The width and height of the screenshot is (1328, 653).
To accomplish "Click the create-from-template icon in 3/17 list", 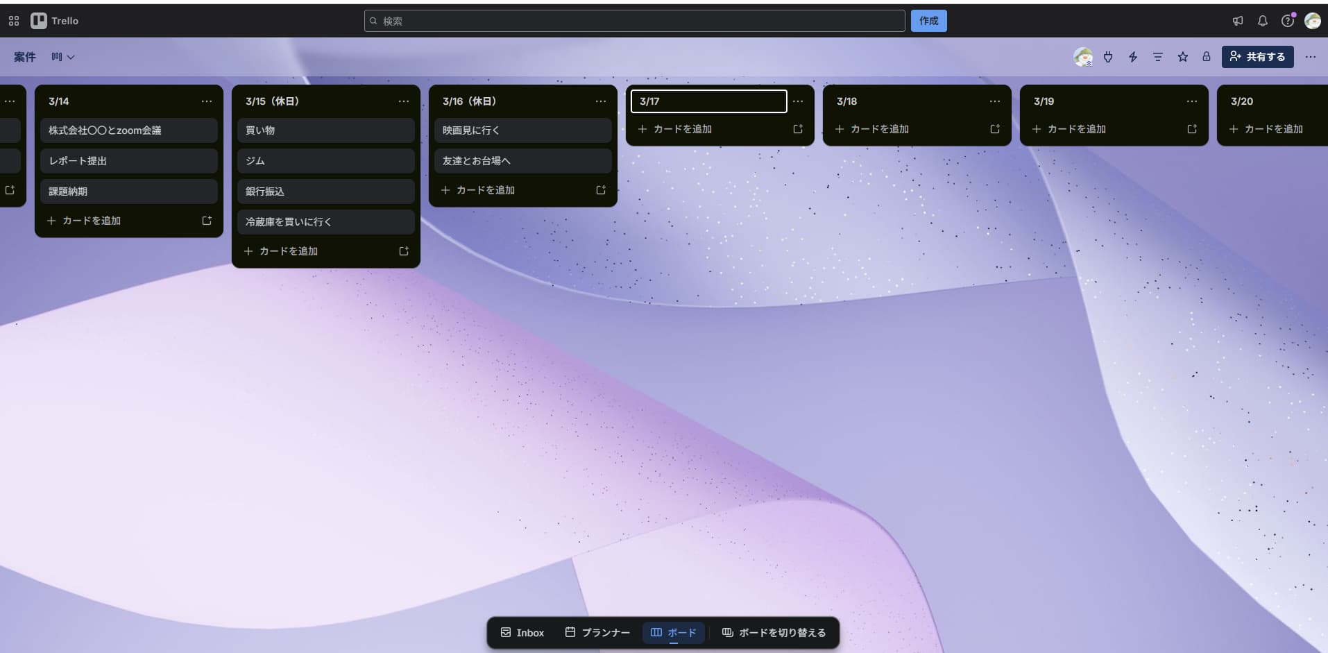I will click(797, 129).
